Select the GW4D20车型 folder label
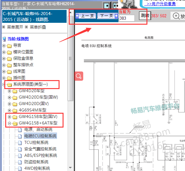 [x=32, y=91]
